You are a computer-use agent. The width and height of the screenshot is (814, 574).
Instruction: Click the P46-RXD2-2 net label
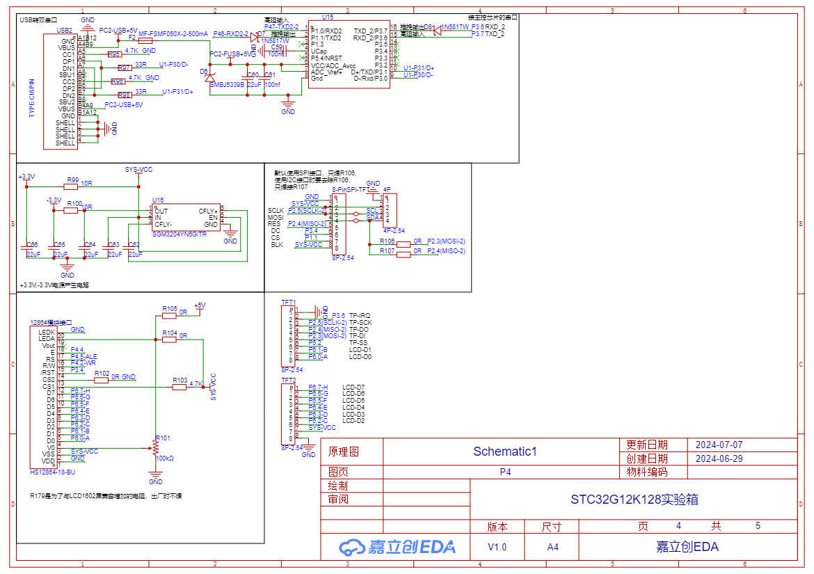click(x=230, y=33)
